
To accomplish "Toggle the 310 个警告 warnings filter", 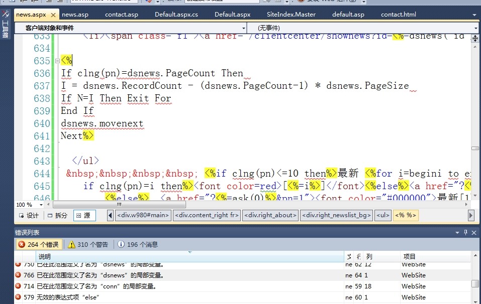I will coord(88,244).
